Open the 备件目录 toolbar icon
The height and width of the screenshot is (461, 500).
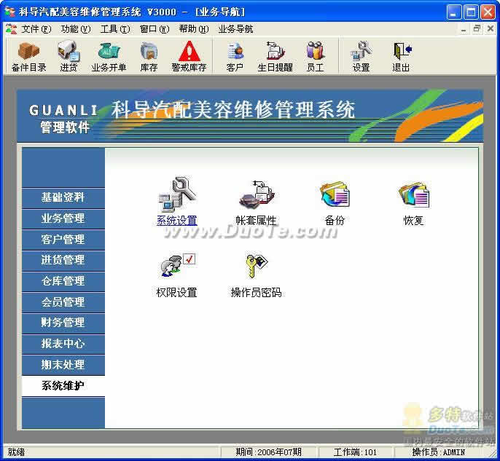29,56
